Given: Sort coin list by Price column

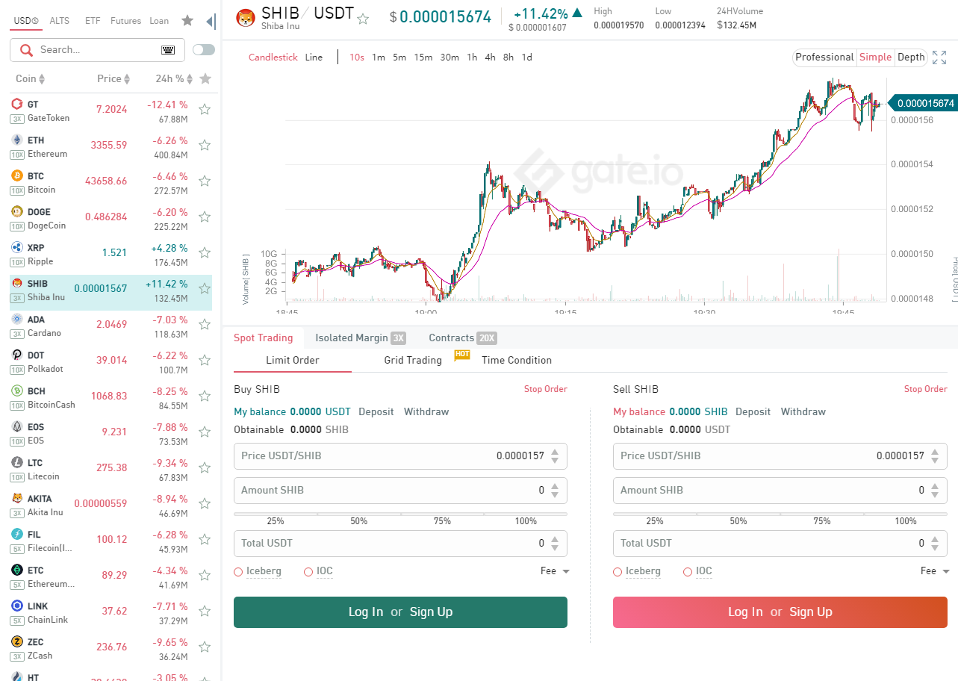Looking at the screenshot, I should click(113, 79).
